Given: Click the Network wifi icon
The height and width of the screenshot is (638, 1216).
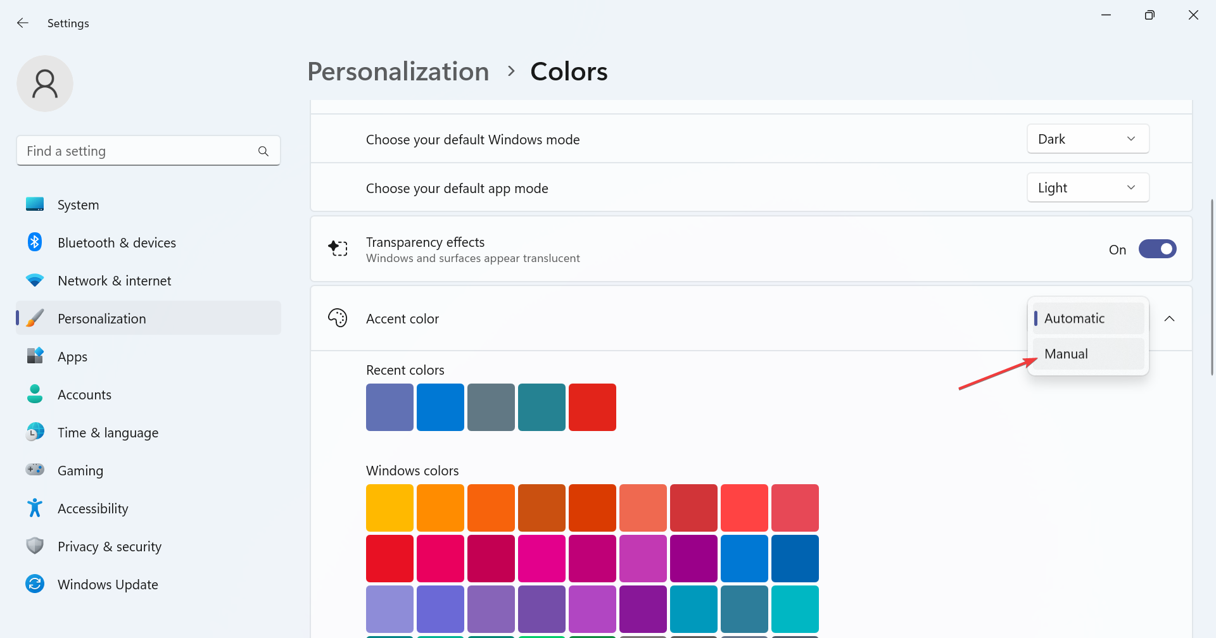Looking at the screenshot, I should click(x=35, y=280).
